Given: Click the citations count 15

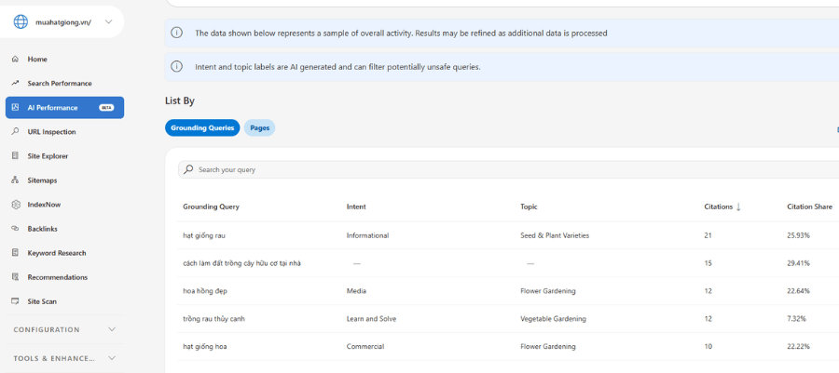Looking at the screenshot, I should click(x=708, y=263).
